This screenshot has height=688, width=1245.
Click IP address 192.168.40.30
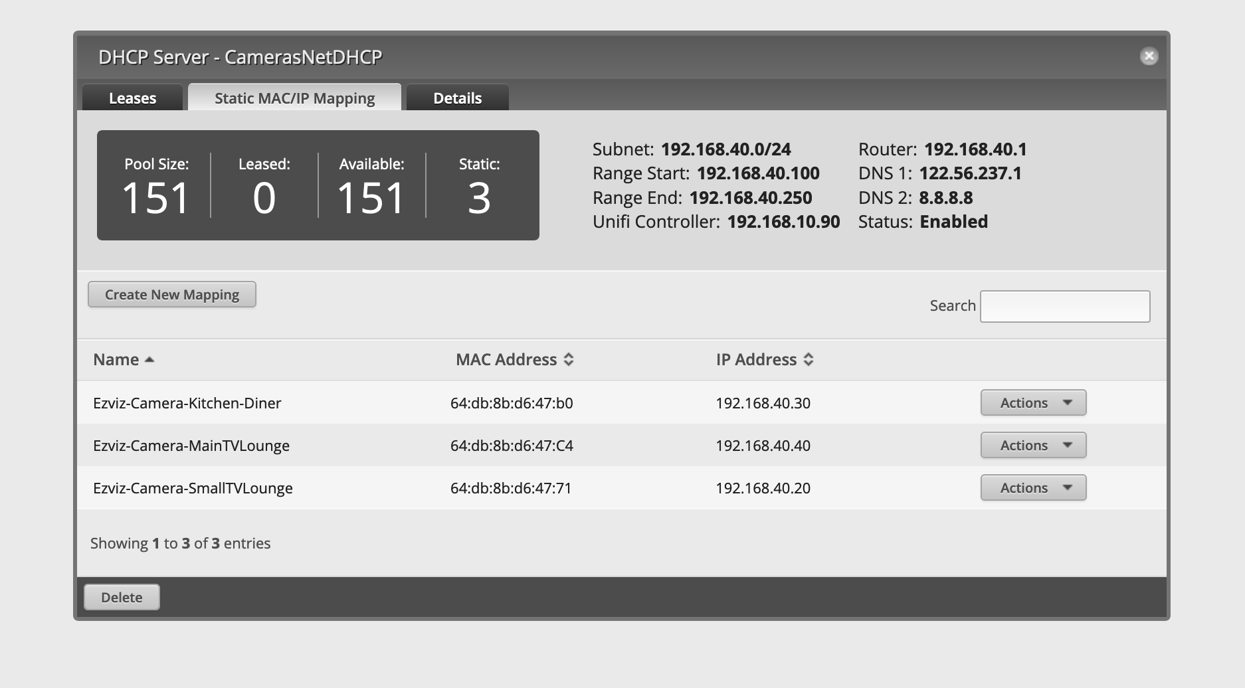763,403
